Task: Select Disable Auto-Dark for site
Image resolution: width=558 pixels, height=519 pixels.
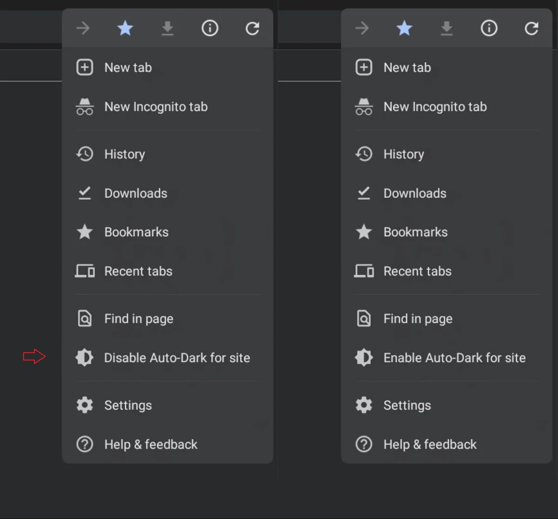Action: (167, 358)
